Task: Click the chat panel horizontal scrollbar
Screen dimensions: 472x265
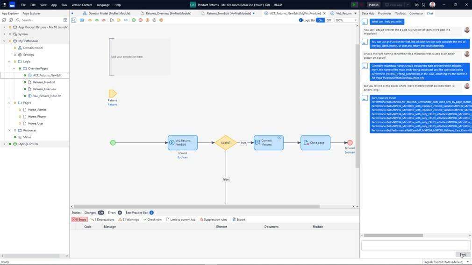Action: click(393, 236)
